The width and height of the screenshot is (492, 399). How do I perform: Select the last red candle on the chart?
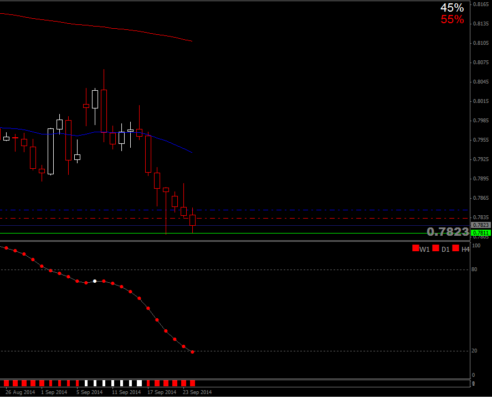coord(192,220)
